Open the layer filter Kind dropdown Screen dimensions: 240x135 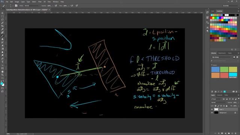click(216, 99)
